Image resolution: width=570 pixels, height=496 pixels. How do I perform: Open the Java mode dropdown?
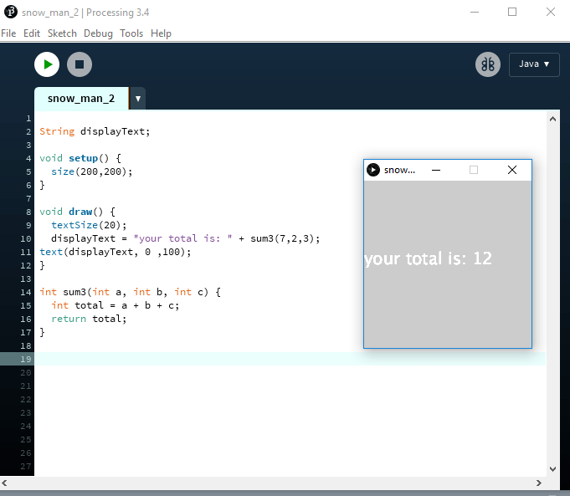tap(534, 64)
